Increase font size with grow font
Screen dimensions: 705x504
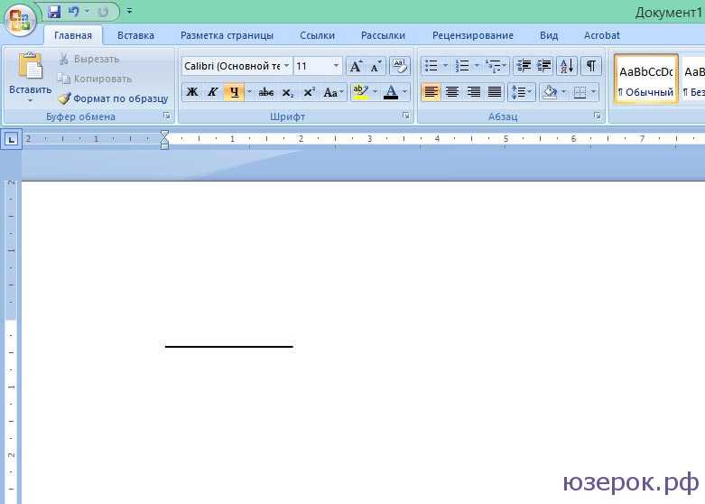[x=355, y=66]
